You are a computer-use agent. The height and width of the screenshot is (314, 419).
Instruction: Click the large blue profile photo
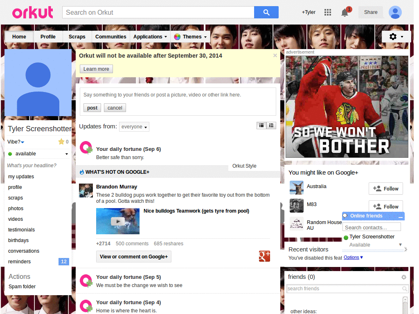38,83
